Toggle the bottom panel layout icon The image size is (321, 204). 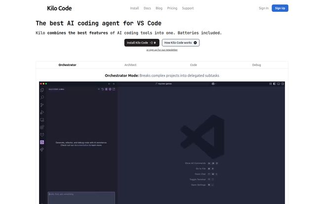click(279, 84)
